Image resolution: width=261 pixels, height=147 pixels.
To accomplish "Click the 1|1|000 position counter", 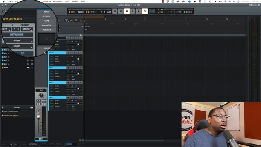I will (x=106, y=12).
